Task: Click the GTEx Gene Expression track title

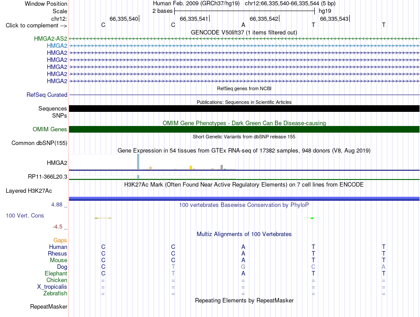Action: pos(244,151)
